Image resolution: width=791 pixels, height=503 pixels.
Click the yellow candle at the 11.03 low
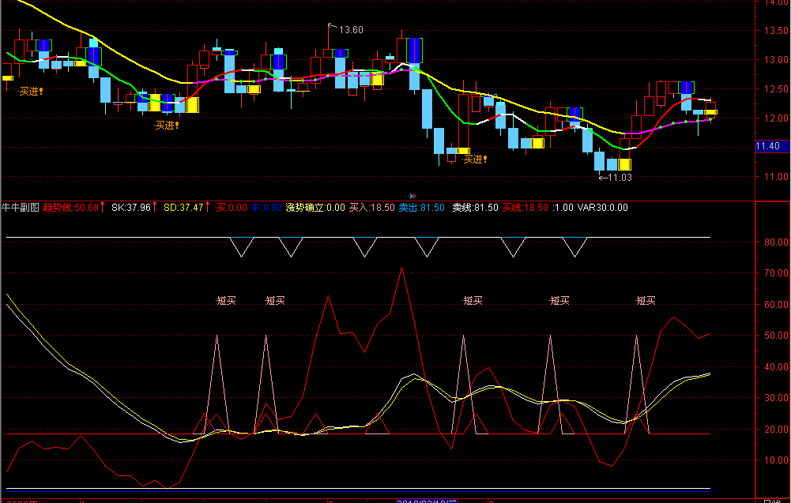tap(624, 165)
